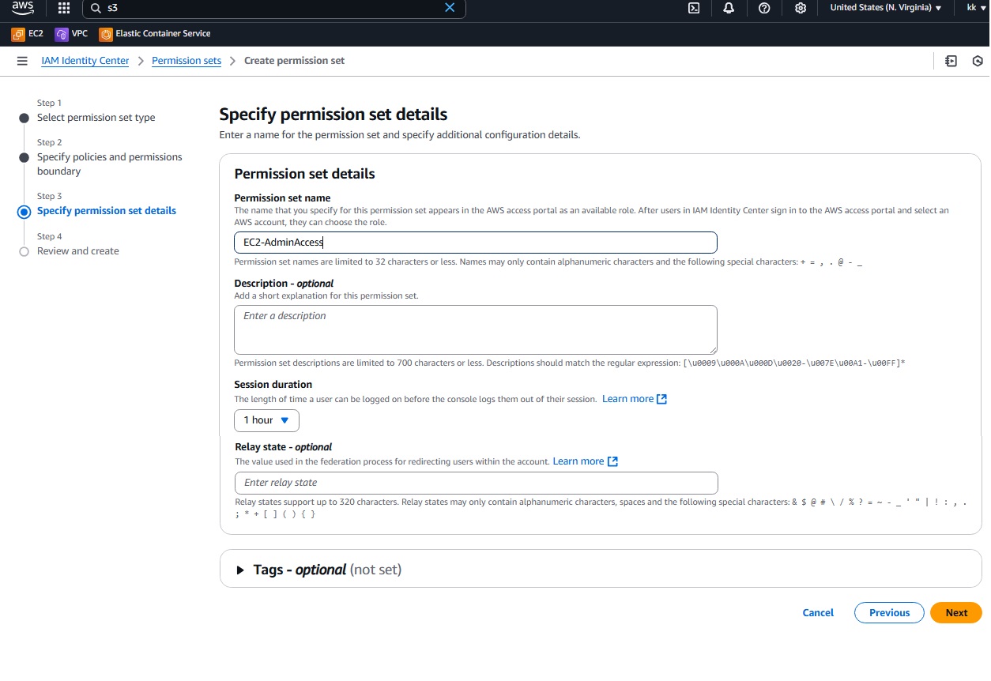991x681 pixels.
Task: Click the Next button
Action: pos(955,613)
